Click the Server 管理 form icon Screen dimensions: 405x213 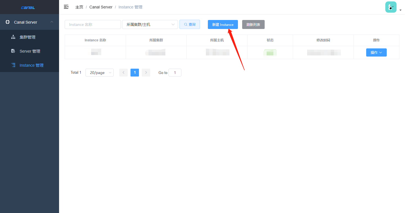pos(13,51)
